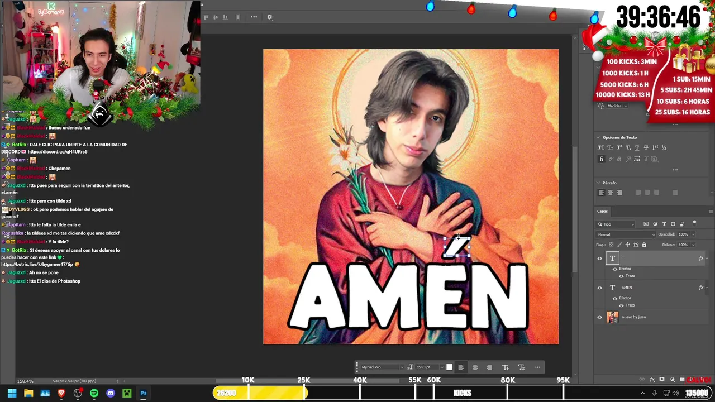Filter layers by text layers

[x=664, y=224]
